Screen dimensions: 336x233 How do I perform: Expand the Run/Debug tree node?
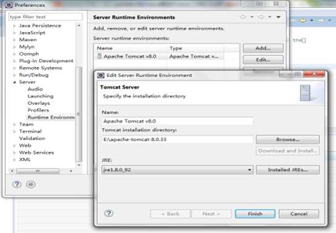(15, 75)
